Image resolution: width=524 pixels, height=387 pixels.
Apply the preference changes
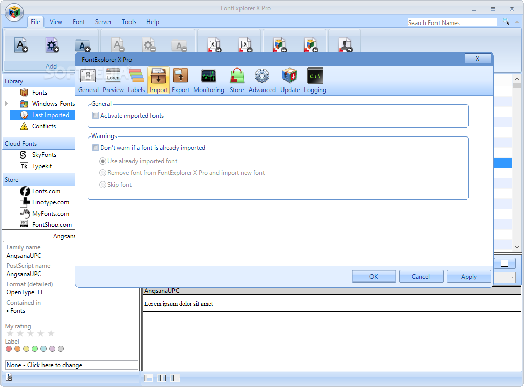coord(469,277)
